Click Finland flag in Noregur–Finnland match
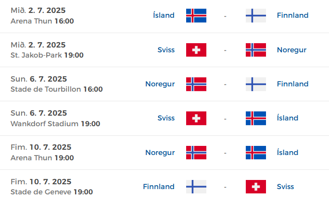329x203 pixels. coord(256,84)
